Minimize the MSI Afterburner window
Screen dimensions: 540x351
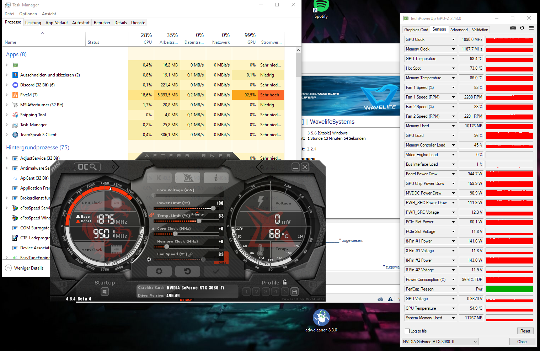295,167
